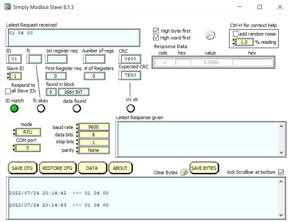
Task: Click the log scroll-up arrow in Latest Response
Action: pos(281,126)
